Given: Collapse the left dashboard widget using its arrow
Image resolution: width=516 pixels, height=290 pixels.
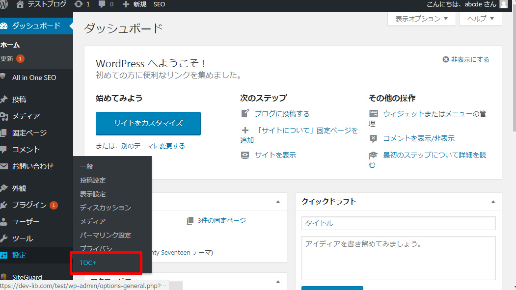Looking at the screenshot, I should (x=278, y=202).
